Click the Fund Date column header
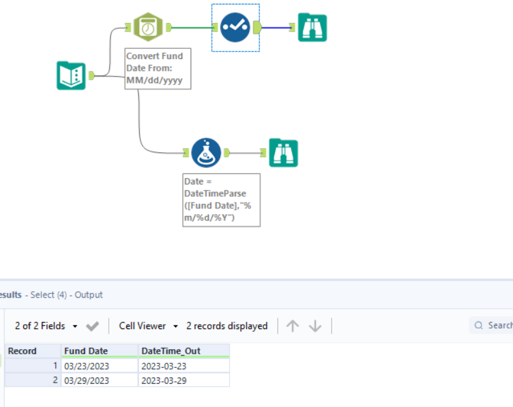513x407 pixels. (100, 351)
